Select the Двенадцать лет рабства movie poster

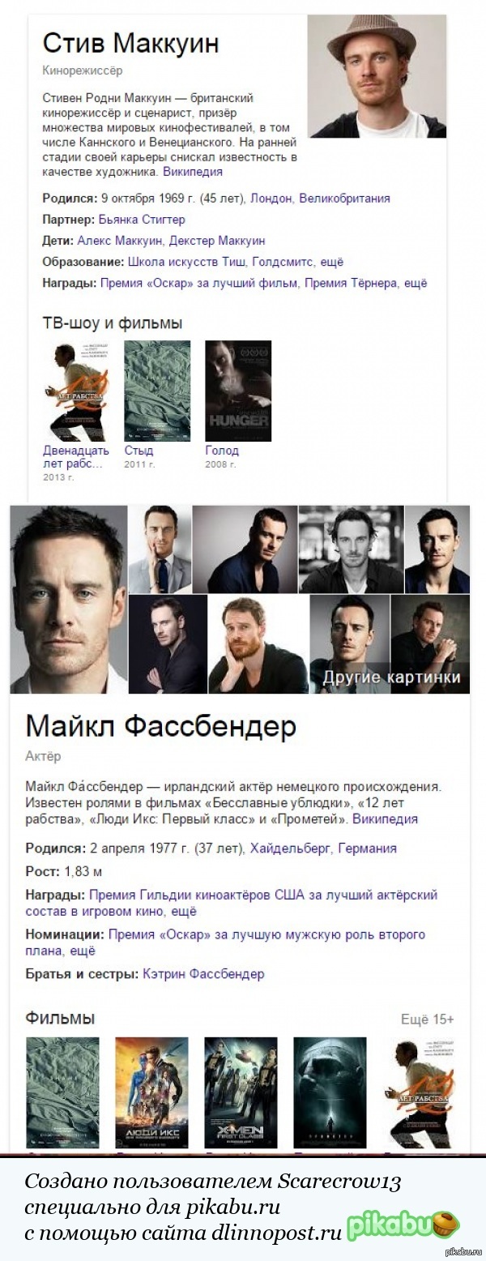click(75, 391)
